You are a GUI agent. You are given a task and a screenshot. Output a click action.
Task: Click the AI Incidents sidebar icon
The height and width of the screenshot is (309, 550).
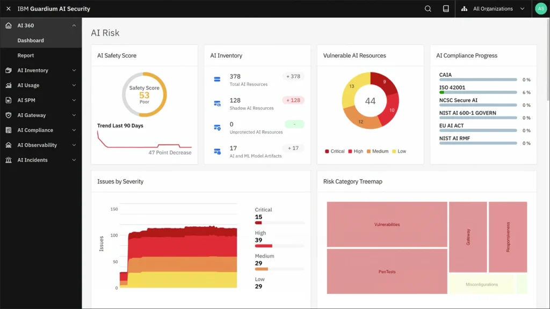coord(9,160)
